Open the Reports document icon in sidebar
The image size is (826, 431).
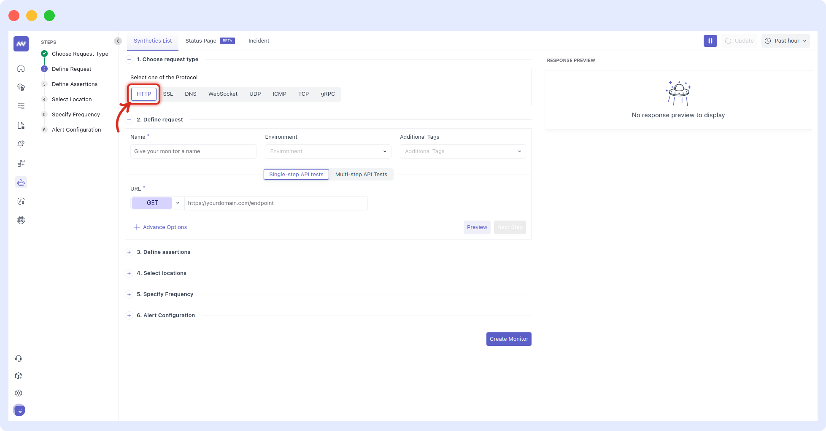point(21,125)
